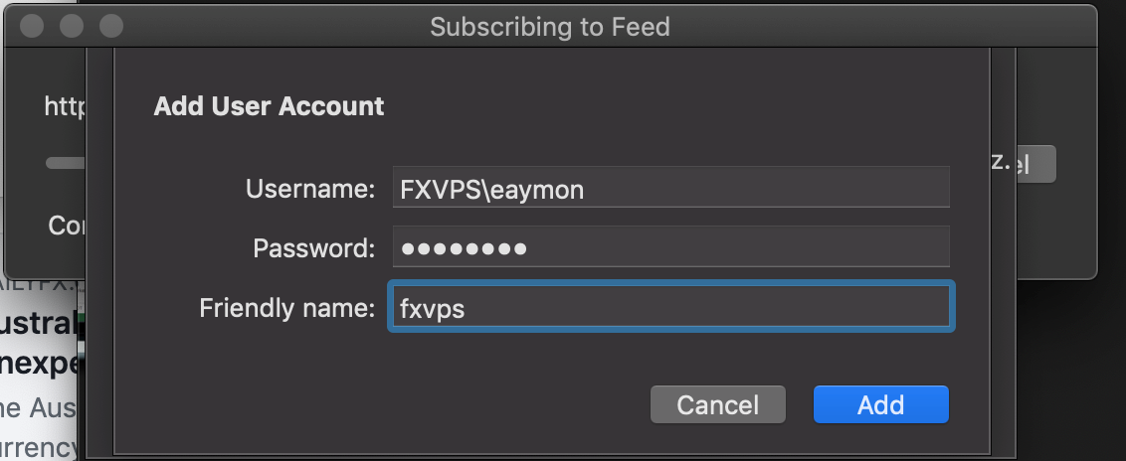Click the Username: label

[x=310, y=189]
